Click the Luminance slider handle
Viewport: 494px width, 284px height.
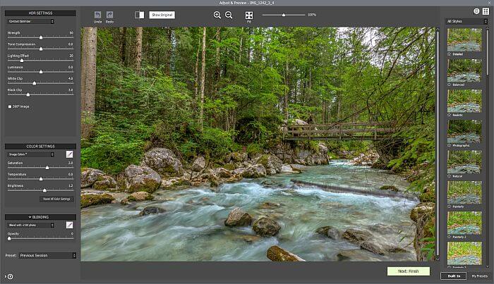click(41, 72)
